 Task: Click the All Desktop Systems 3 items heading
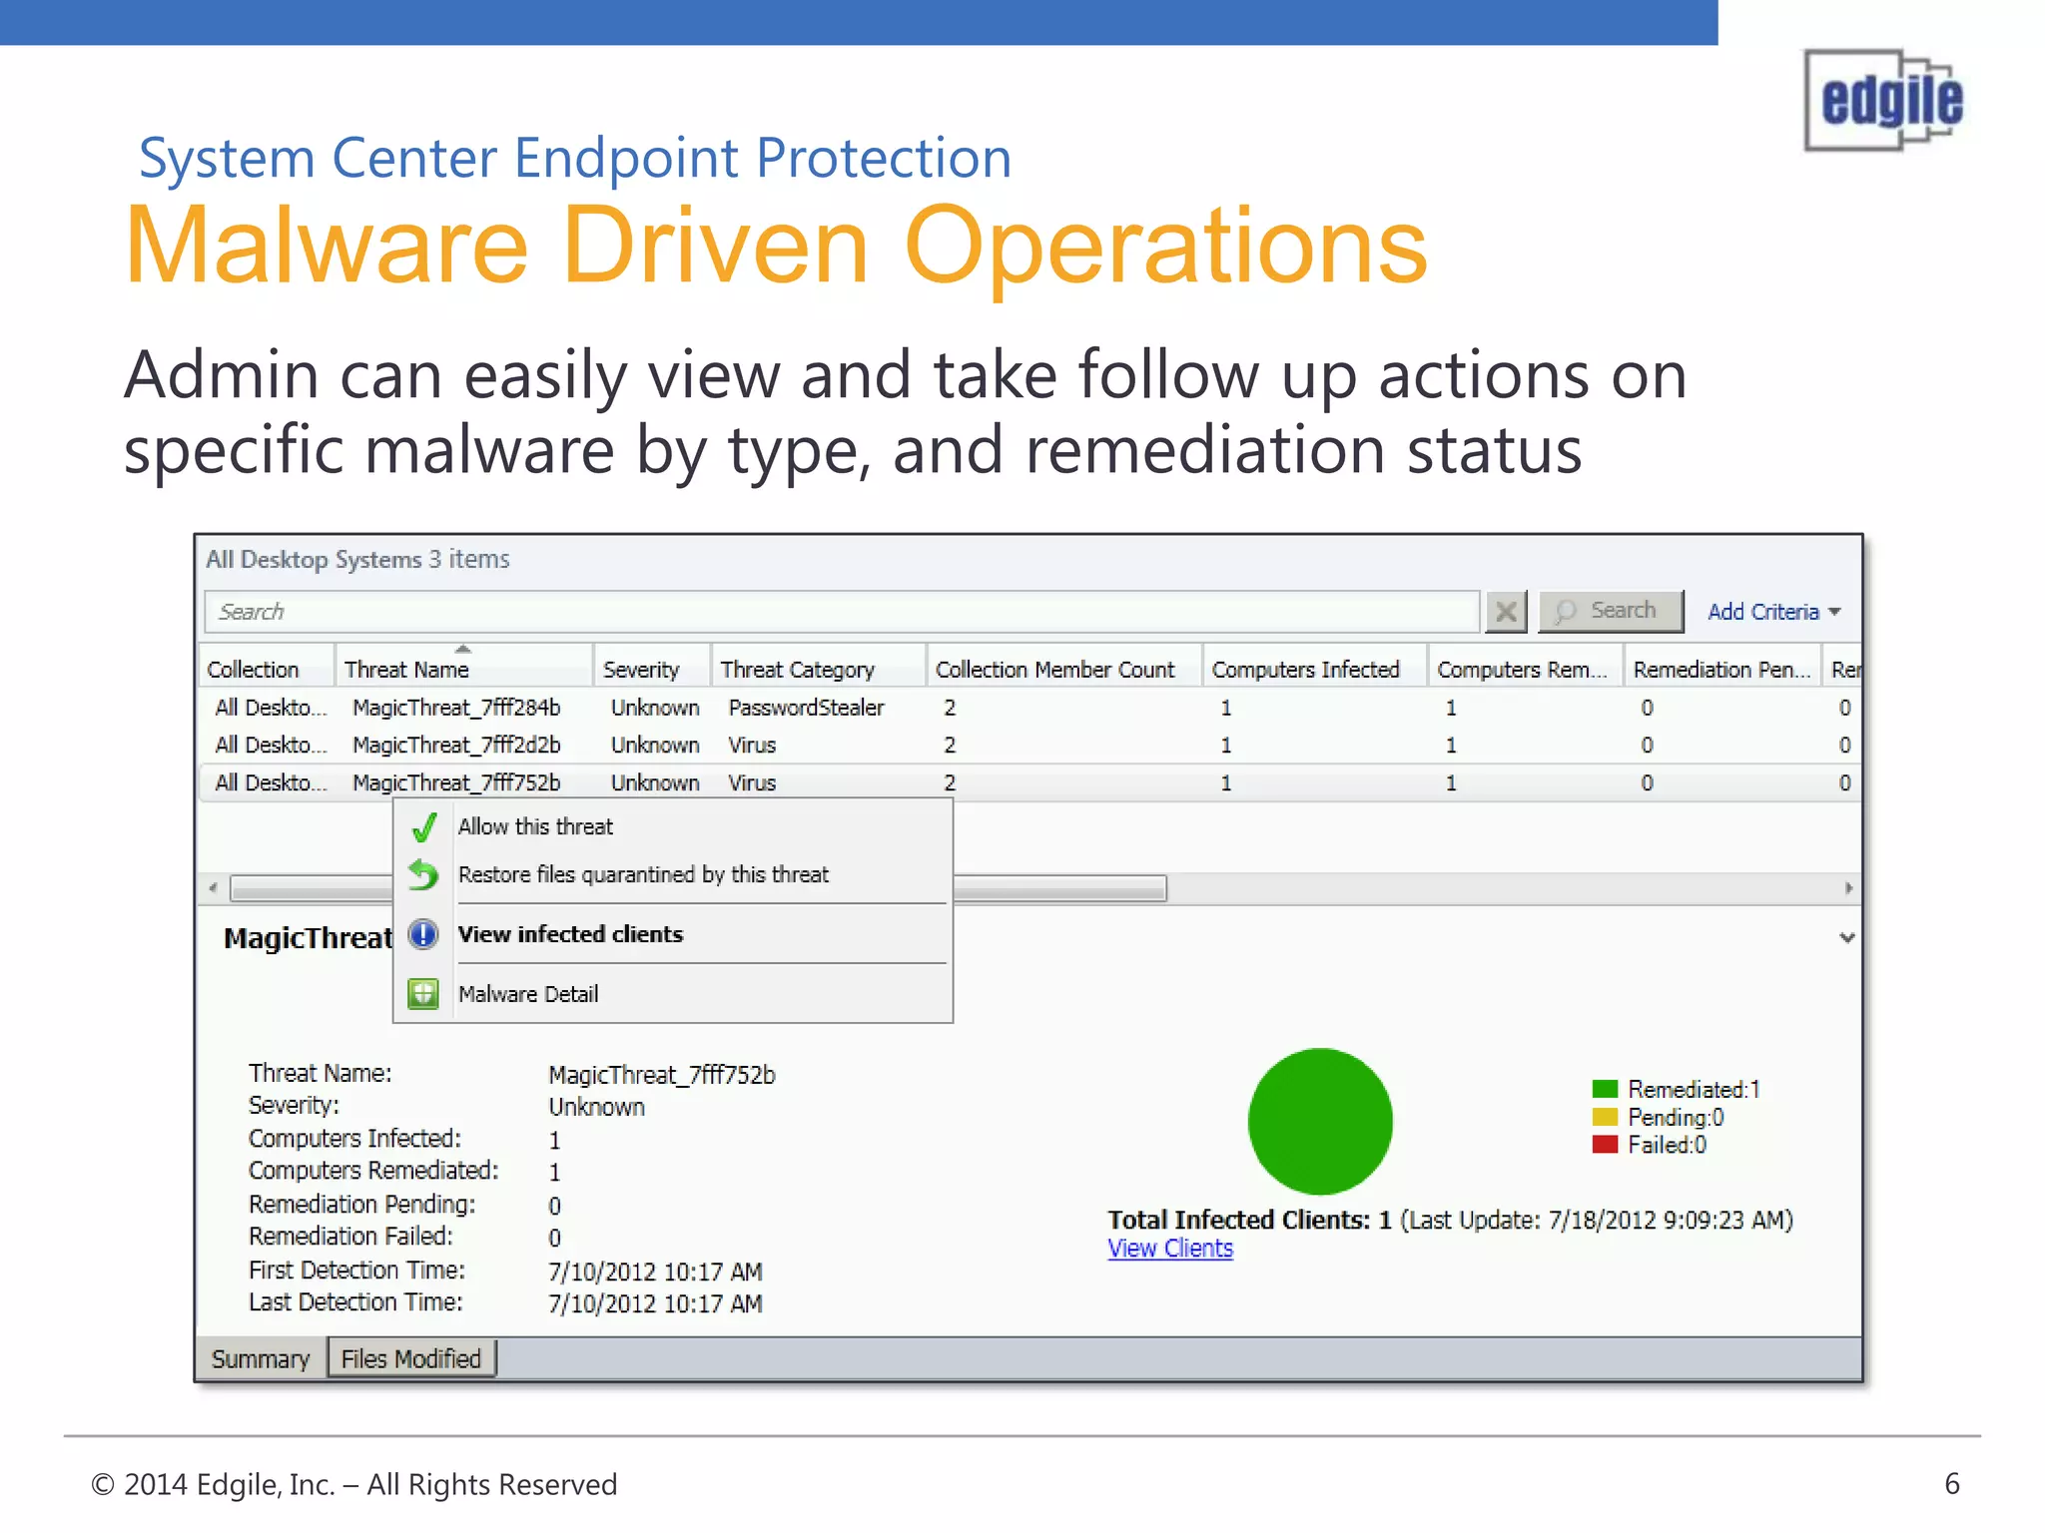click(357, 559)
